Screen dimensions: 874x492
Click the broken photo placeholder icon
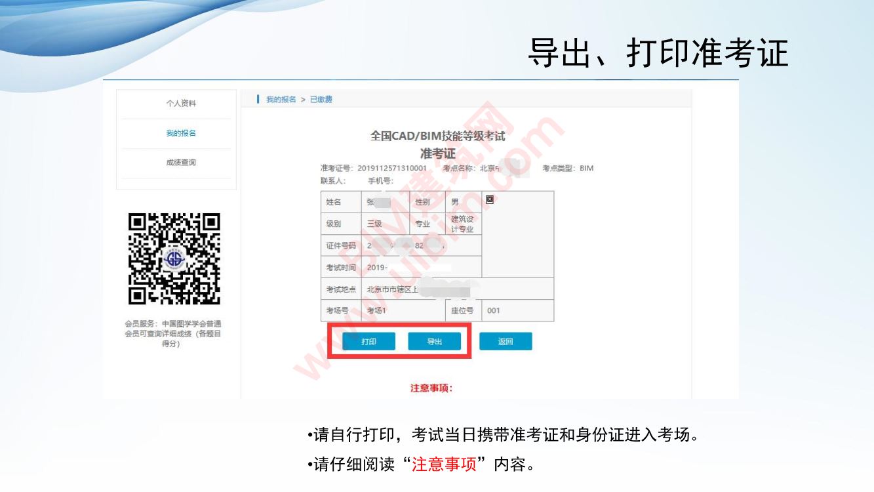pyautogui.click(x=489, y=199)
